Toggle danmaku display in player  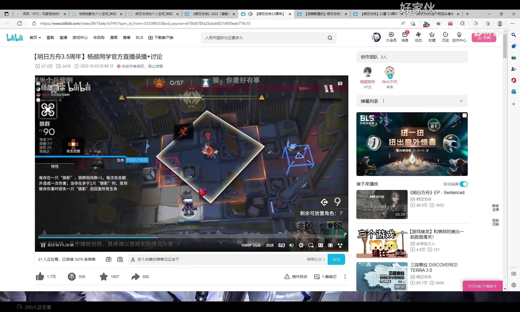point(282,245)
